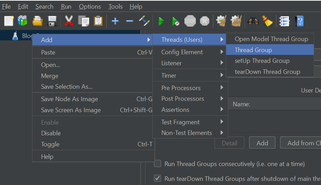
Task: Click Start no pauses icon
Action: (x=175, y=21)
